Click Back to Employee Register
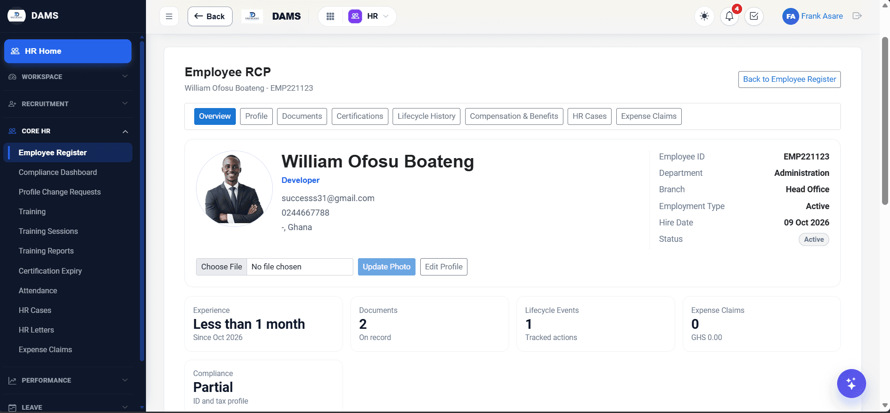The height and width of the screenshot is (413, 890). [789, 80]
